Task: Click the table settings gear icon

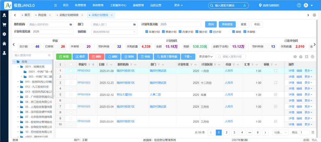Action: pyautogui.click(x=312, y=57)
